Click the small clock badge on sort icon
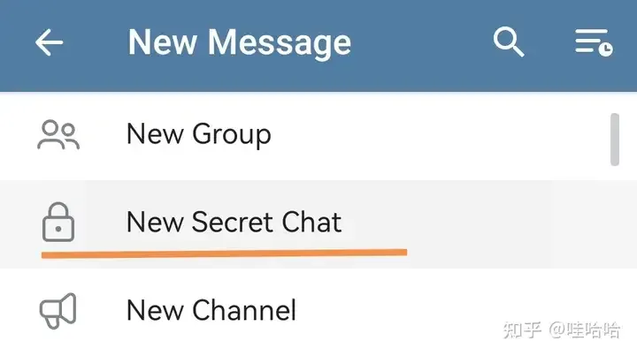The height and width of the screenshot is (356, 637). pos(606,49)
